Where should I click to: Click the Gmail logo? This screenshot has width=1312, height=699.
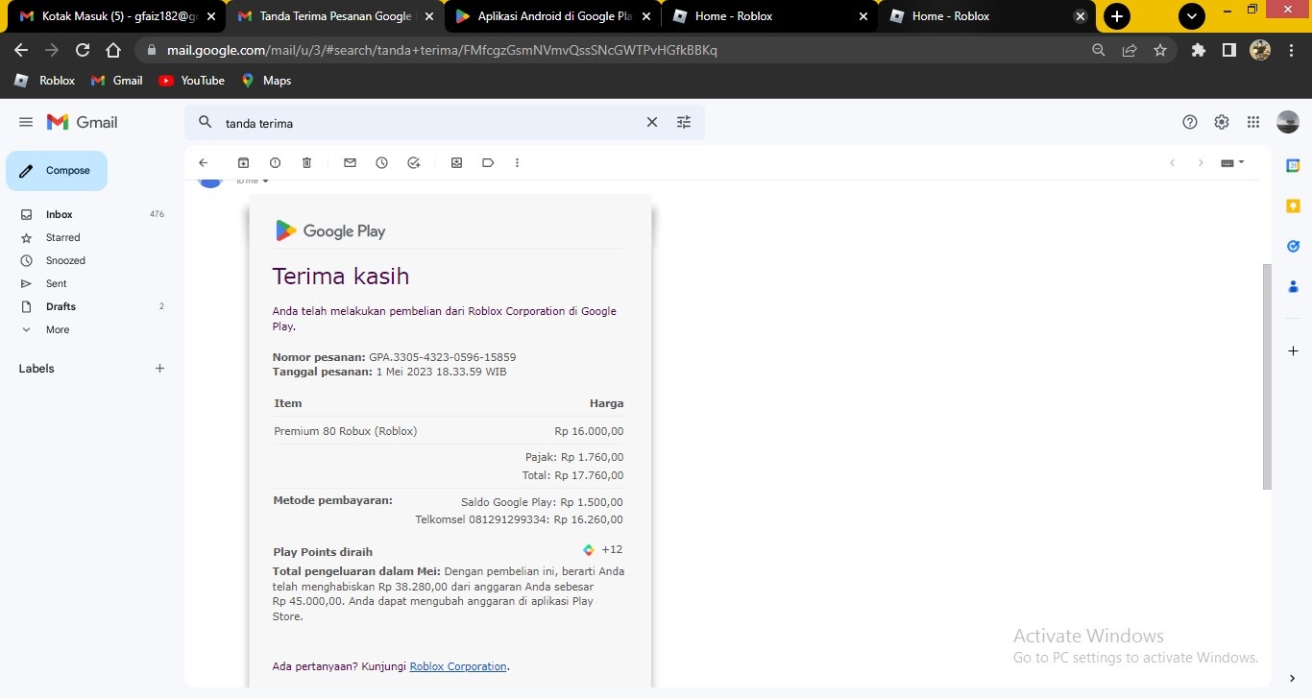click(x=83, y=122)
